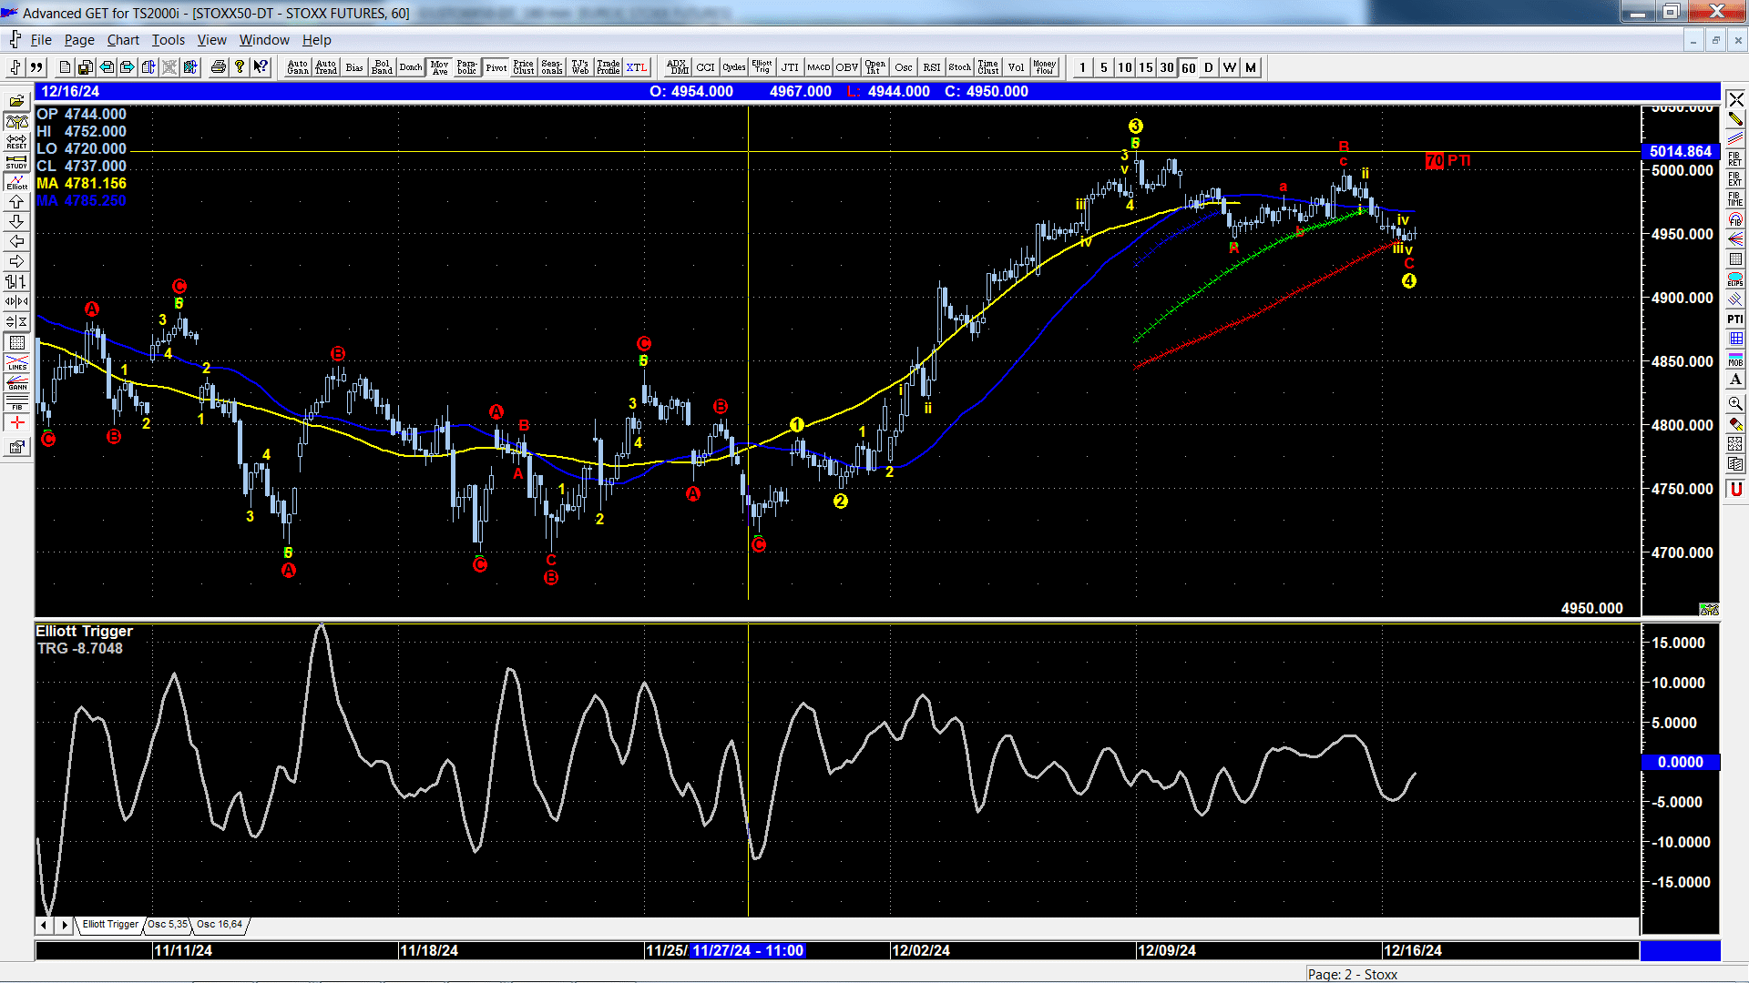
Task: Go to previous page icon
Action: click(107, 67)
